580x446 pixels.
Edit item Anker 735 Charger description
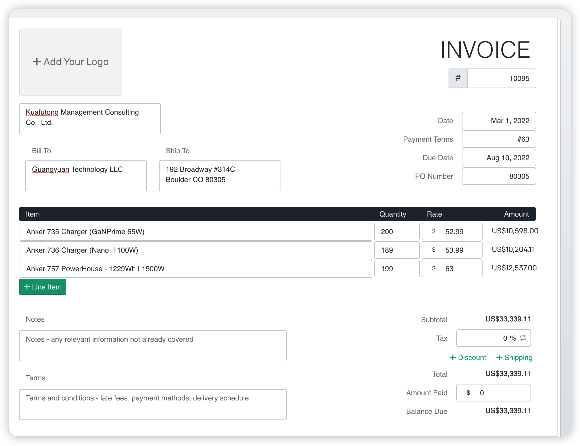click(x=196, y=231)
